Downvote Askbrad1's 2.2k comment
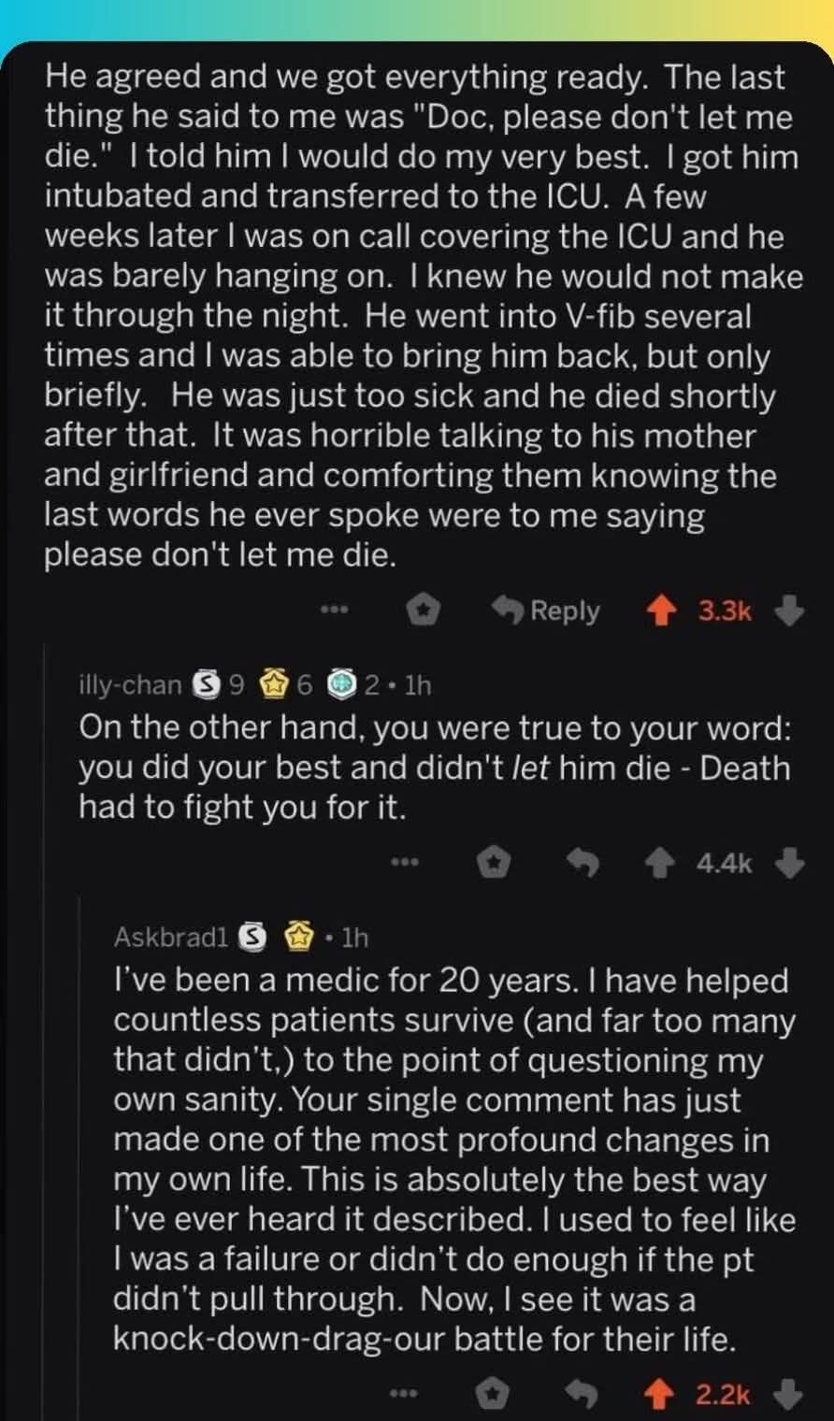 [x=790, y=1395]
